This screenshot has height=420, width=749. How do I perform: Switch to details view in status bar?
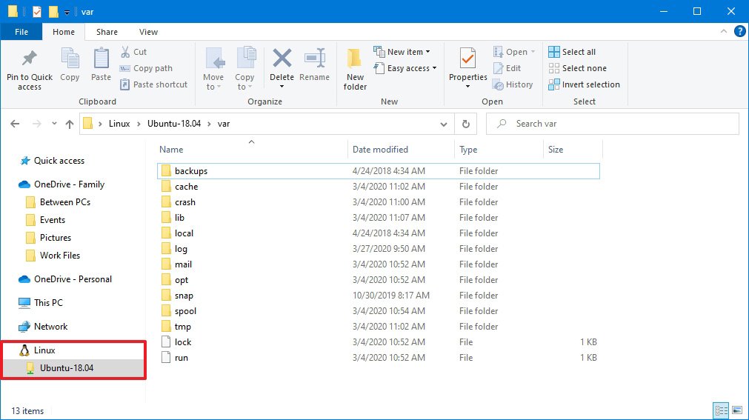721,410
